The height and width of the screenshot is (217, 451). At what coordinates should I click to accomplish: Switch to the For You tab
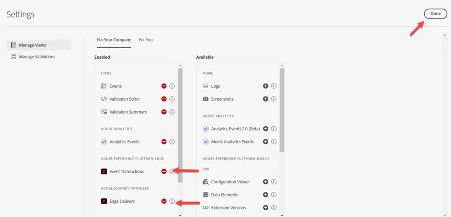point(146,40)
